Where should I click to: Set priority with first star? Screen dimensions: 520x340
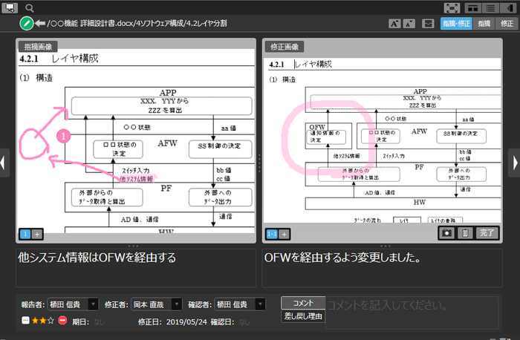tap(35, 321)
